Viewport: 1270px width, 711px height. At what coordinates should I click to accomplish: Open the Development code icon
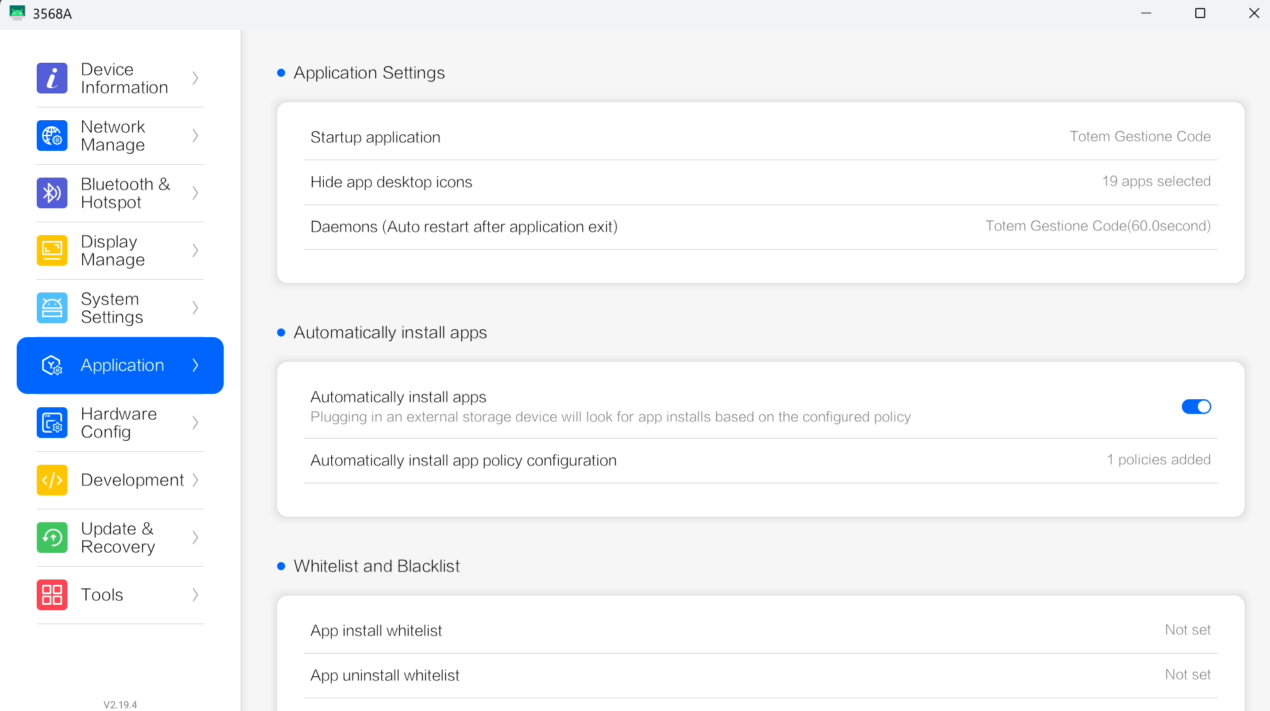(x=51, y=480)
